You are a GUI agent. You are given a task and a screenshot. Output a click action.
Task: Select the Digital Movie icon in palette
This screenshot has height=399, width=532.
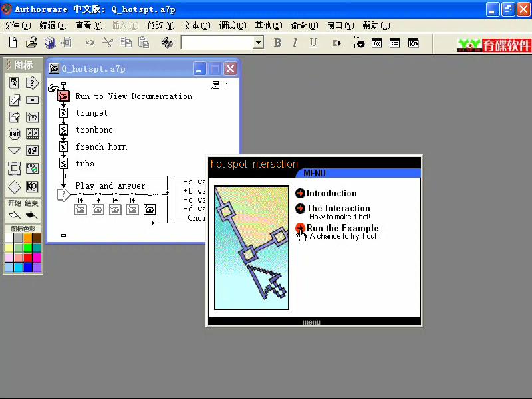click(32, 134)
